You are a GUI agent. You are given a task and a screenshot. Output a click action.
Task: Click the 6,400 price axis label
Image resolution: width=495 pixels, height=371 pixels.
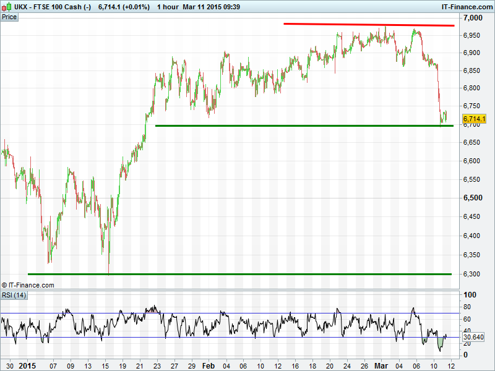(x=471, y=236)
